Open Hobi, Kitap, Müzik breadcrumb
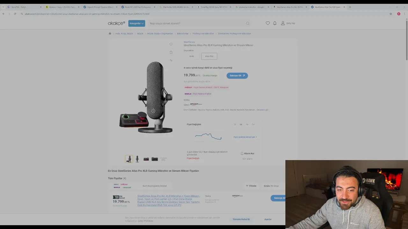408x229 pixels. [124, 33]
